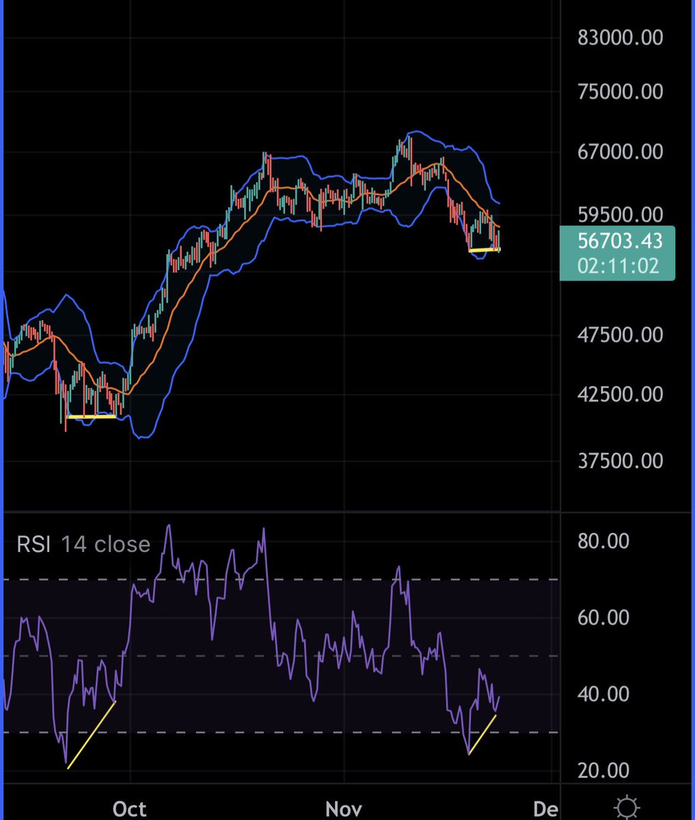
Task: Select the RSI indicator label
Action: click(33, 544)
